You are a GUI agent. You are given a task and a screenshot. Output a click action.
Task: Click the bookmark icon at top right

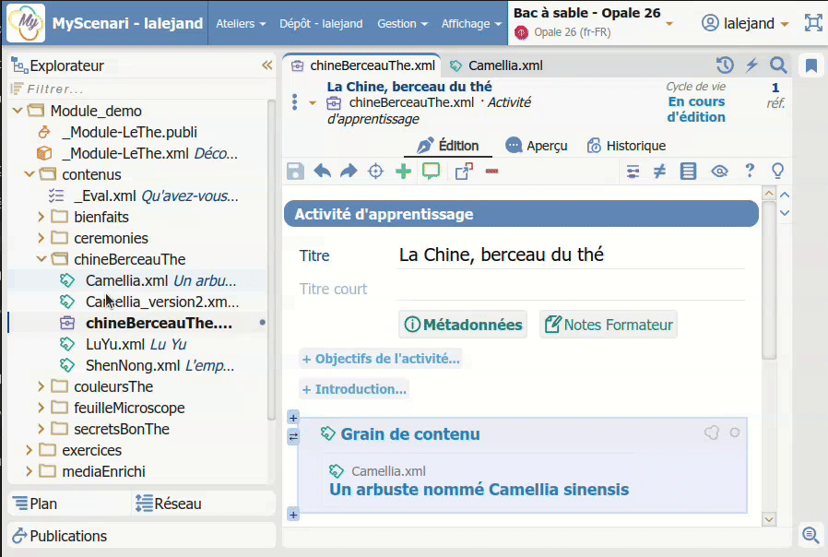(811, 65)
